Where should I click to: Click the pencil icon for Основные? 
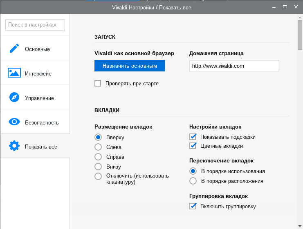(14, 49)
